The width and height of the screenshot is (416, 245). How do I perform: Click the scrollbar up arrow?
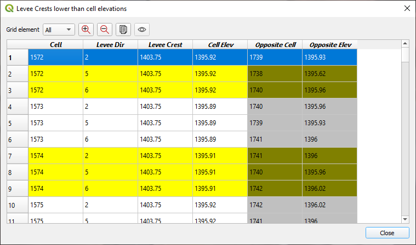pos(406,44)
